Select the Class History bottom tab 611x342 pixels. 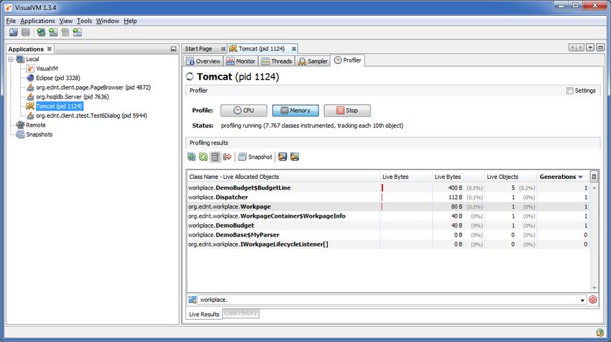(x=240, y=313)
